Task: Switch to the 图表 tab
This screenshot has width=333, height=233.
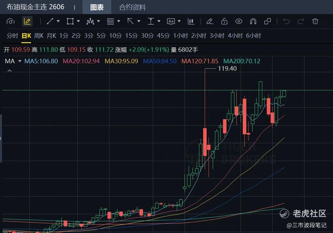Action: [x=97, y=7]
